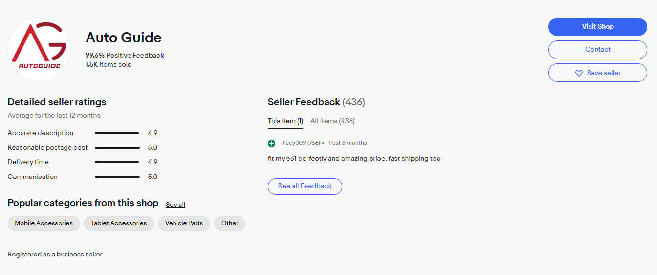Click the Auto Guide seller logo

[39, 49]
